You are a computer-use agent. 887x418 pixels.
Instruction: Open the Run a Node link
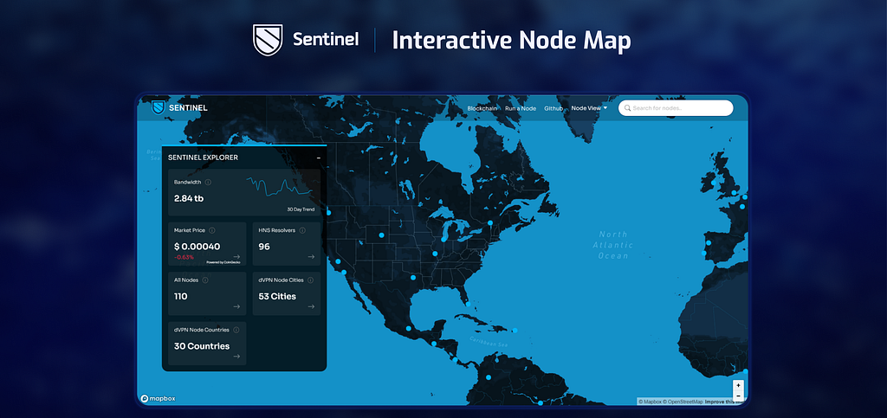521,108
